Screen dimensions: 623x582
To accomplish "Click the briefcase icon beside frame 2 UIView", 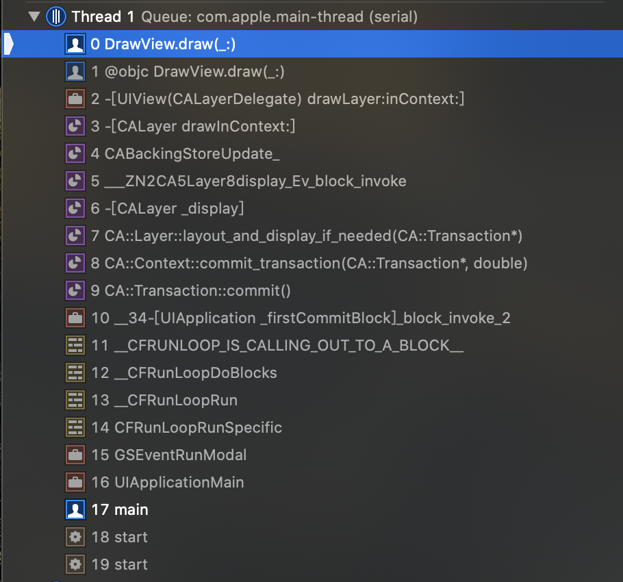I will coord(75,99).
